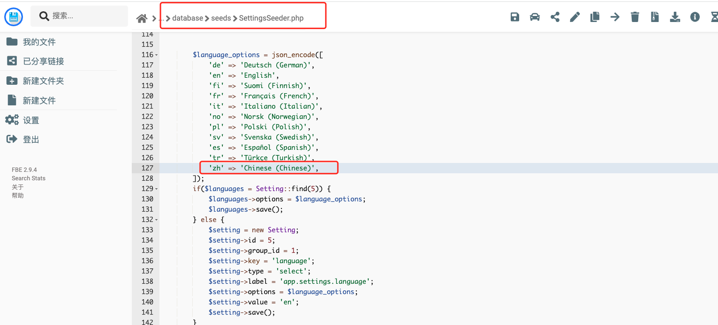
Task: Click the 'tr' => 'Türkçe (Turkish)' line
Action: [261, 158]
